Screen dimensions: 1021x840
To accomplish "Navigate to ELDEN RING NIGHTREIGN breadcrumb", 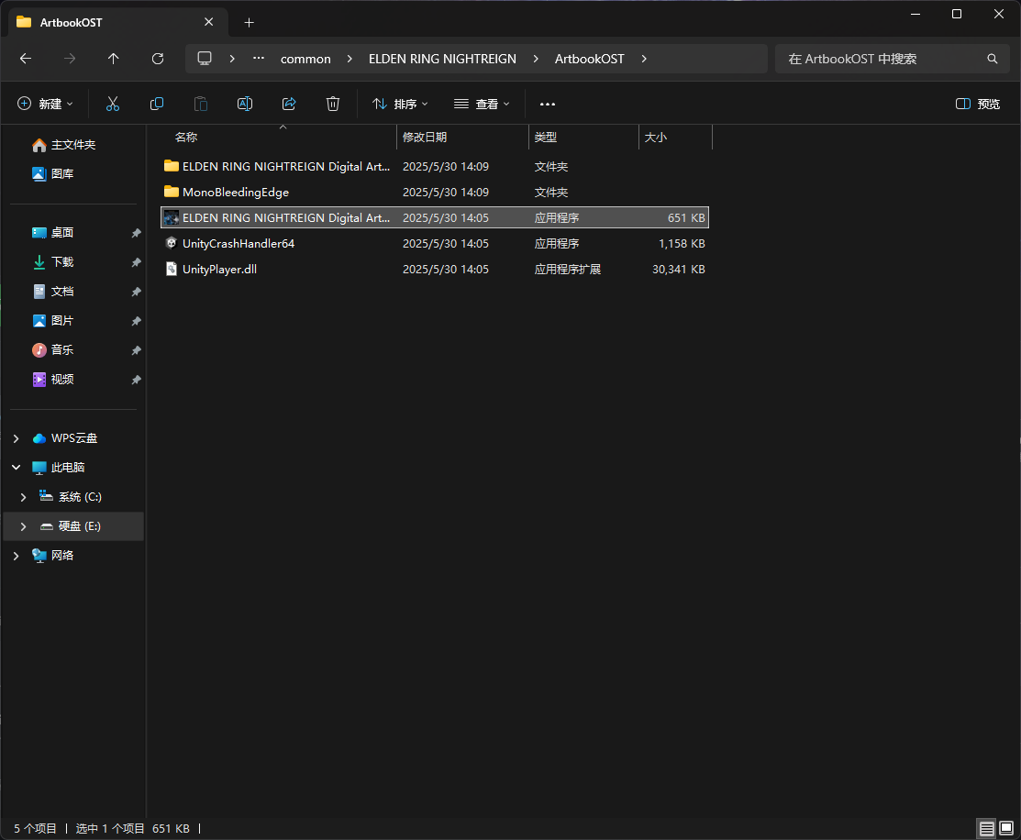I will pyautogui.click(x=442, y=59).
